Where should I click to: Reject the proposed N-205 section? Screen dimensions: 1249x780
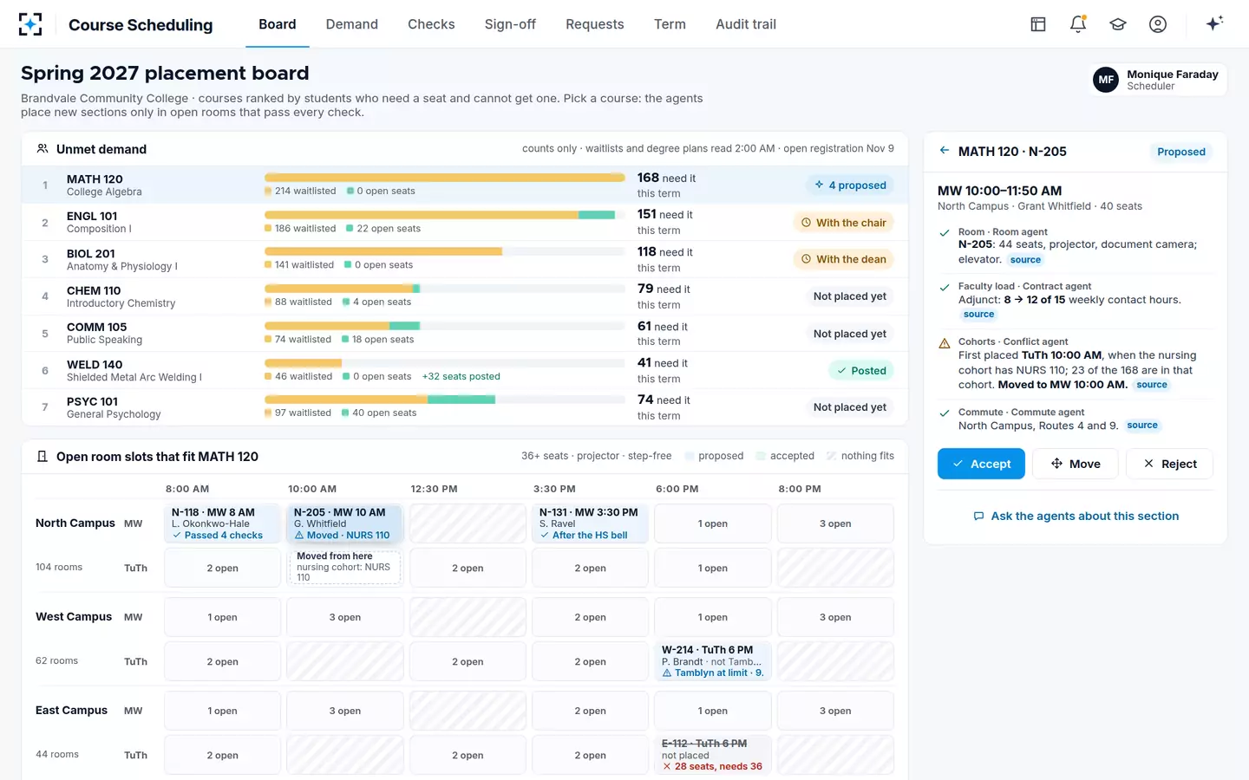click(1169, 464)
